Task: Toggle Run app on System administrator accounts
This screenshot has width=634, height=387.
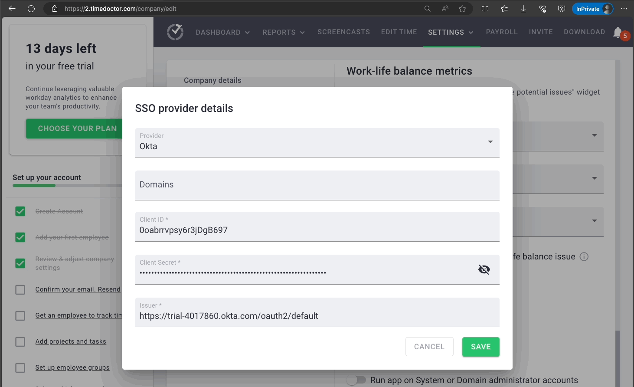Action: (x=356, y=380)
